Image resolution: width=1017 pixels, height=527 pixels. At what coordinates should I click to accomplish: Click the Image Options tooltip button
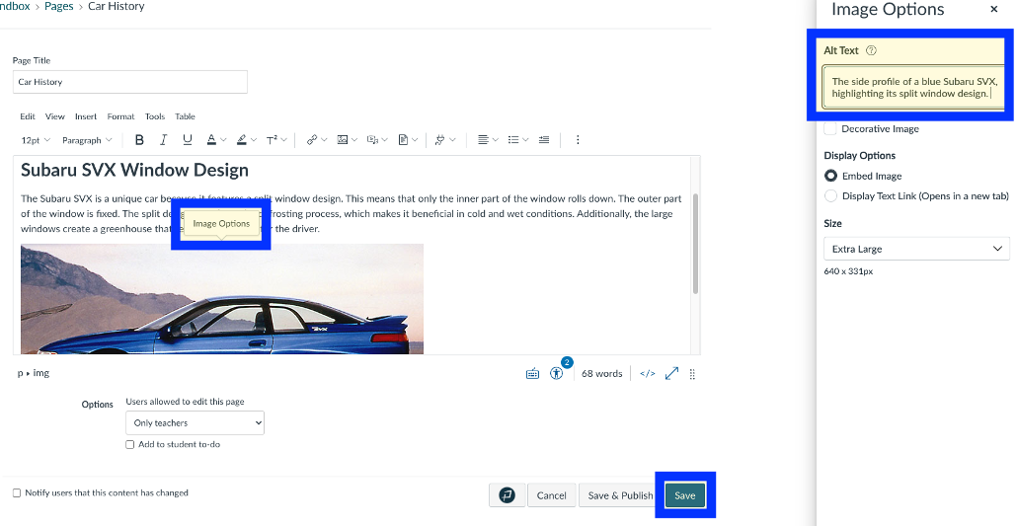pos(221,224)
